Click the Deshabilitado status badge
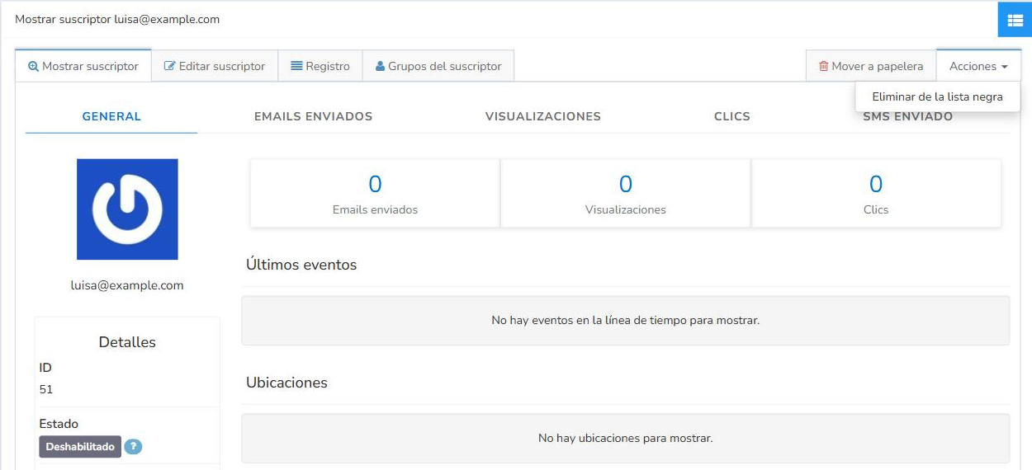This screenshot has width=1032, height=470. coord(80,447)
